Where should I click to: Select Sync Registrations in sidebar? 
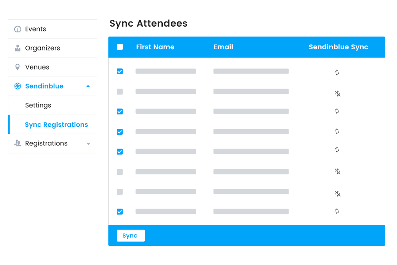tap(56, 125)
